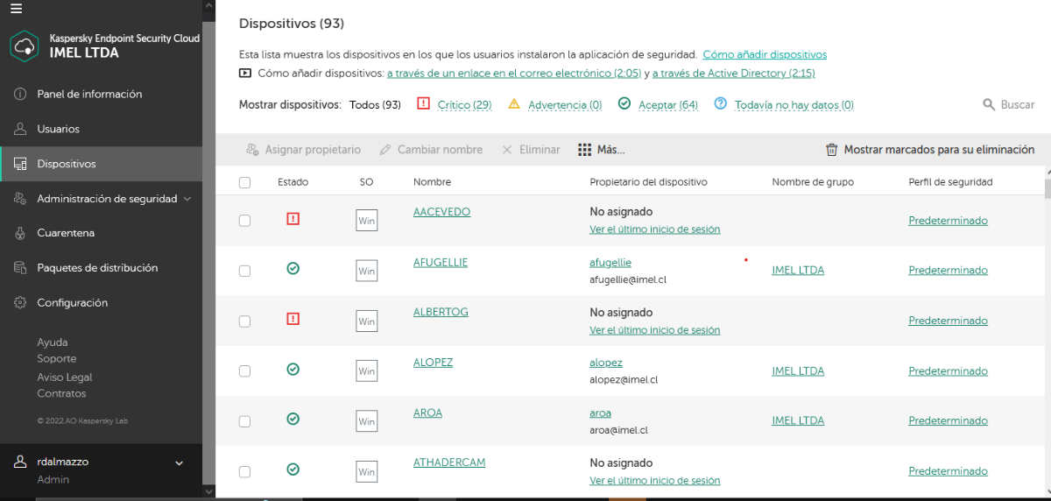
Task: Open Paquetes de distribución section
Action: coord(97,268)
